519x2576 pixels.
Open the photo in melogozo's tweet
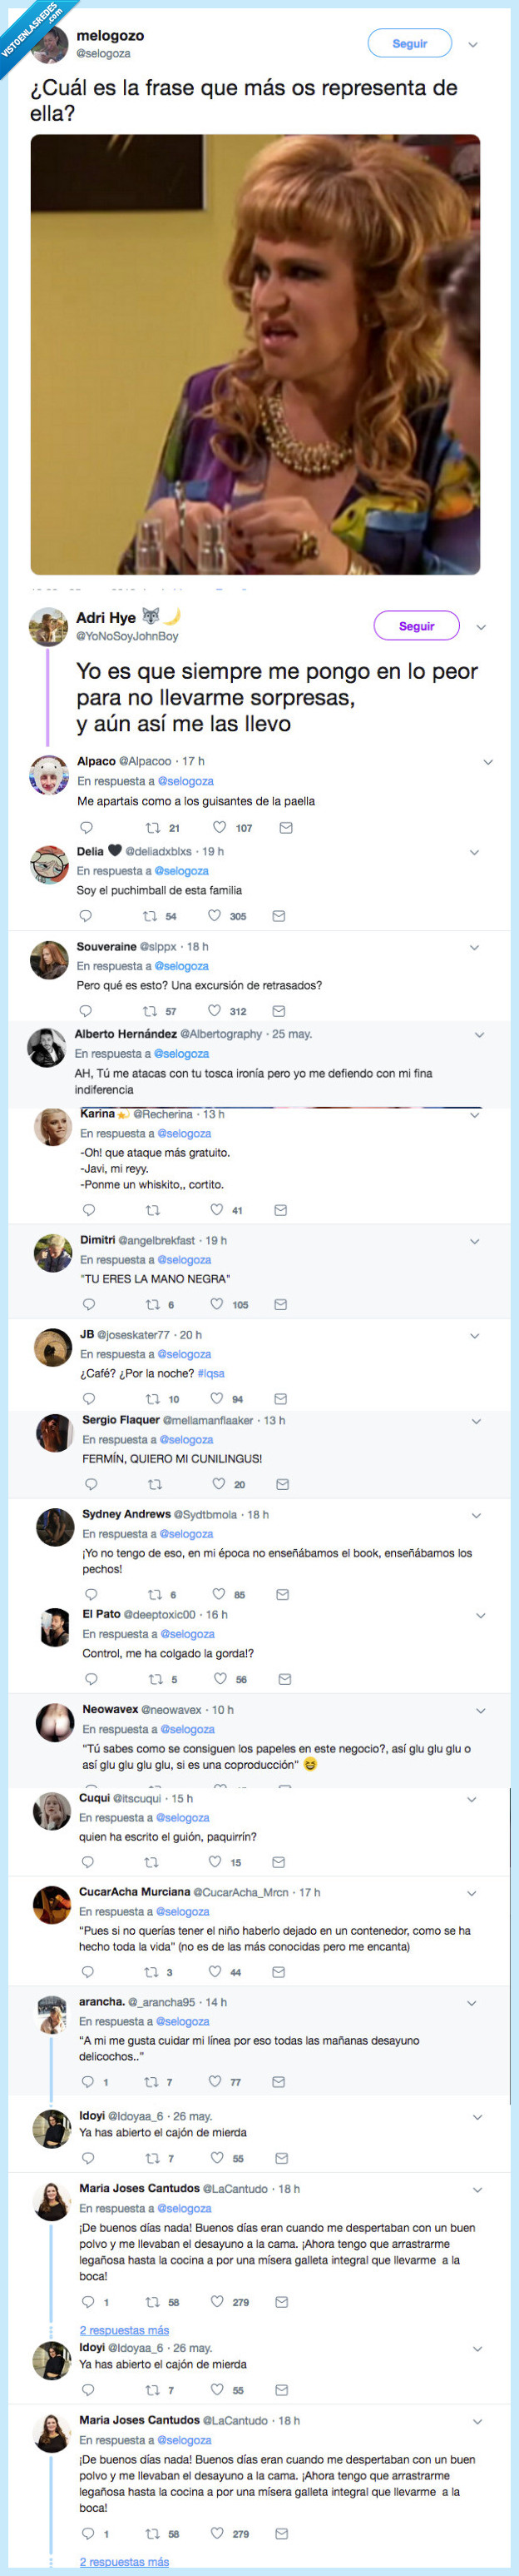coord(255,354)
